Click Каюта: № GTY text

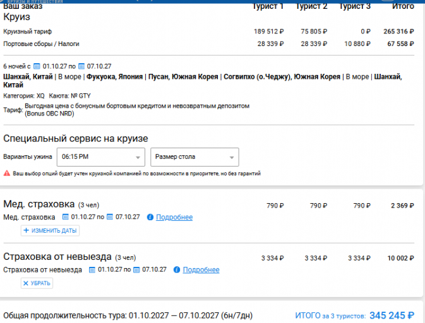(x=69, y=96)
